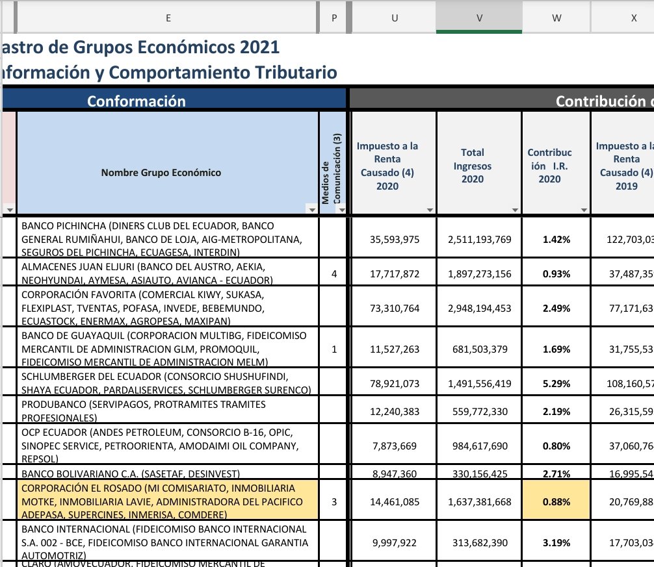Click value 2,948,194,453 total ingresos
This screenshot has height=567, width=654.
pos(480,309)
